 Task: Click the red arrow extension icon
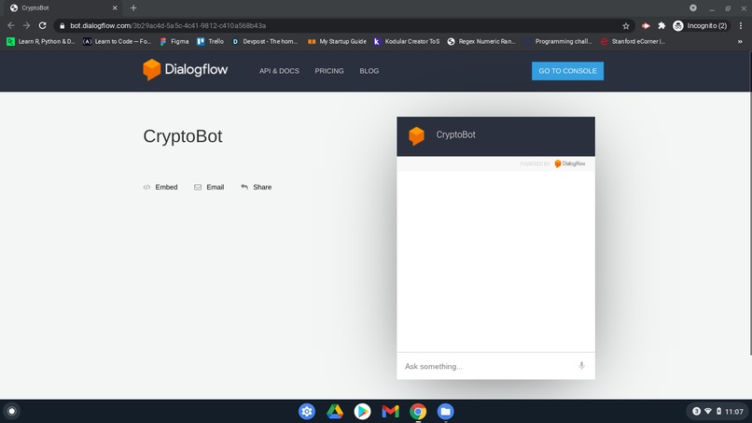point(646,26)
